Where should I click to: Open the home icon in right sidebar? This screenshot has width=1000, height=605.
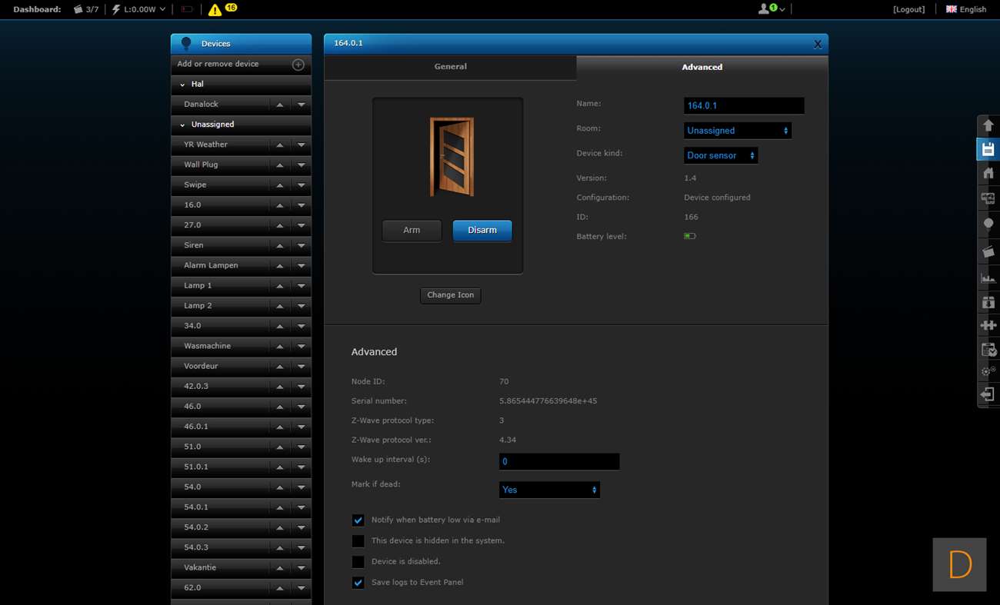[988, 174]
